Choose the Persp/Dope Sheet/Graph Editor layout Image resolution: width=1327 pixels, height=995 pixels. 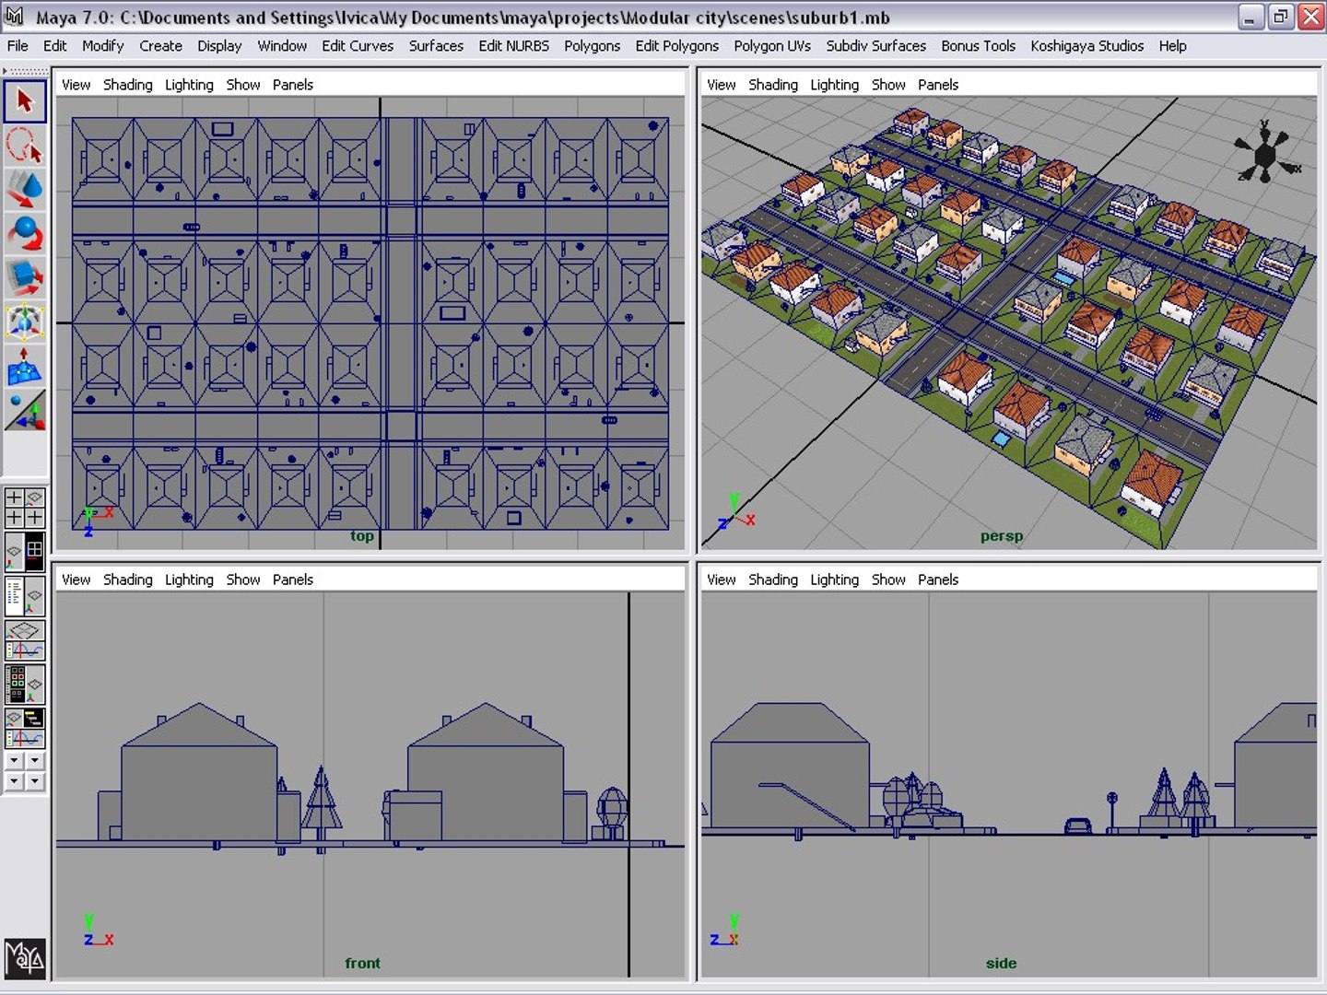point(25,728)
